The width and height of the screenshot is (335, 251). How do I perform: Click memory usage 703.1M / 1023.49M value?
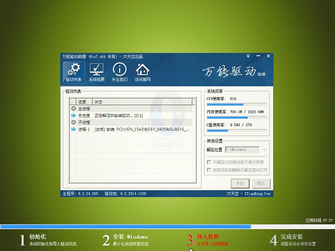click(247, 112)
